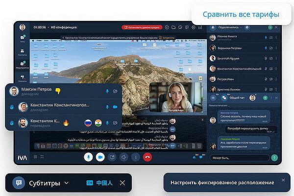Mute microphone in bottom call toolbar
The width and height of the screenshot is (294, 196).
(x=88, y=157)
